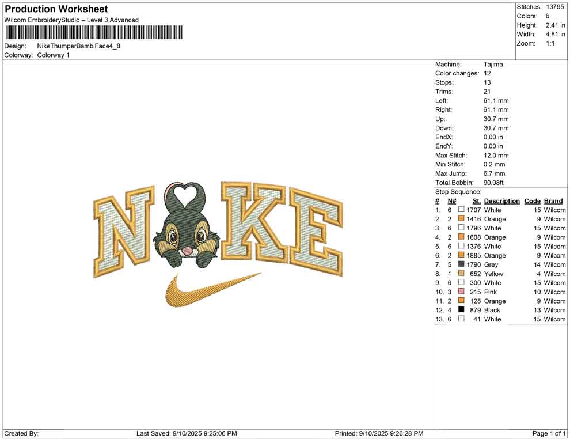Click the Created By: label in the footer
This screenshot has width=570, height=439.
[21, 433]
